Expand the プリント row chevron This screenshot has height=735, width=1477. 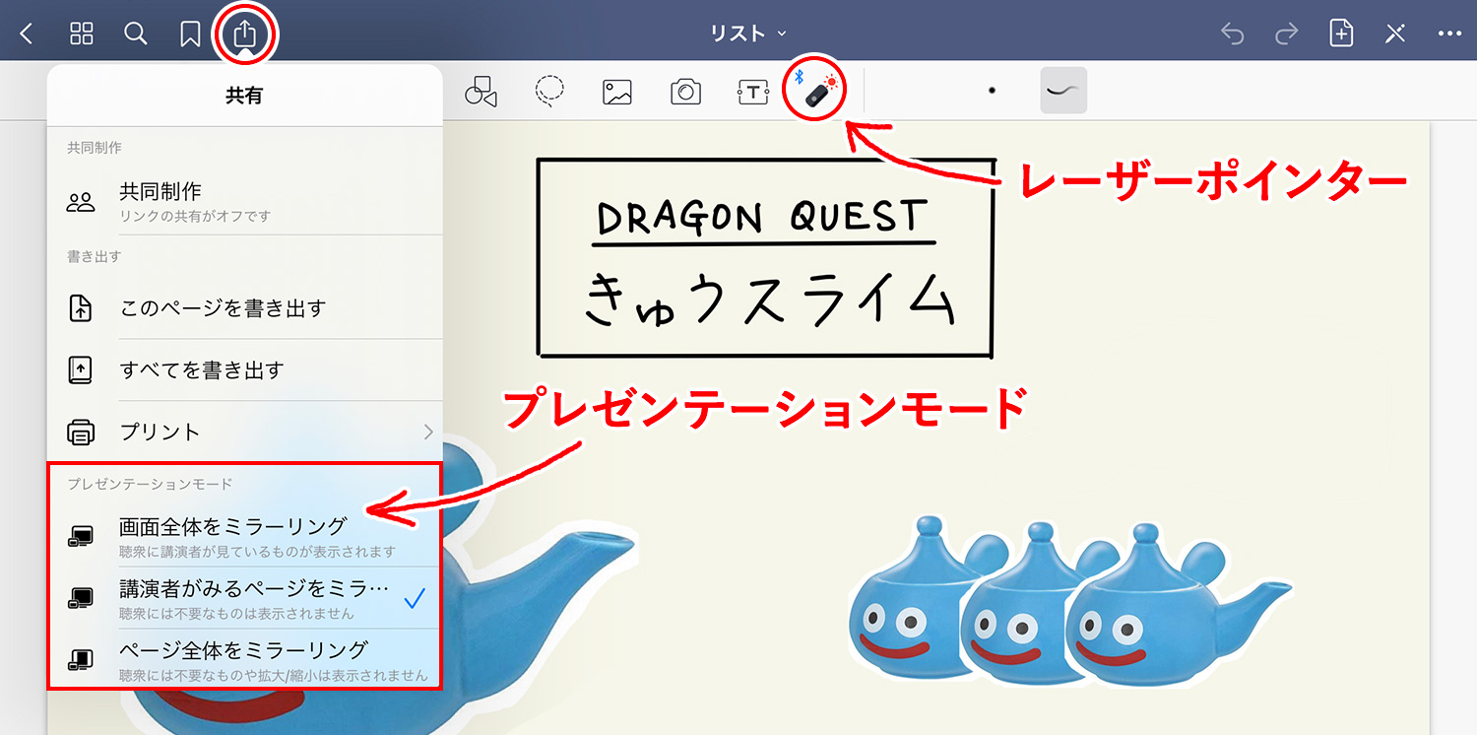(428, 432)
